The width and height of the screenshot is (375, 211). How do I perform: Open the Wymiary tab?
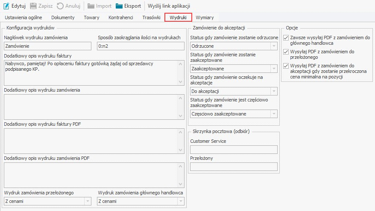point(205,17)
